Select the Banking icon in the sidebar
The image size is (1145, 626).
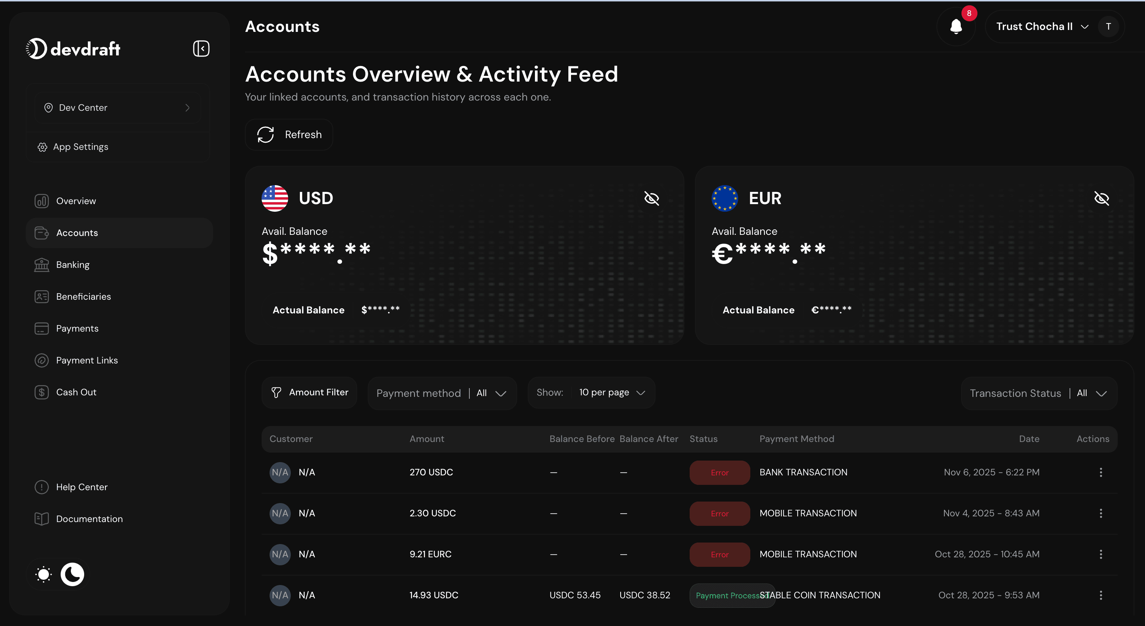41,264
